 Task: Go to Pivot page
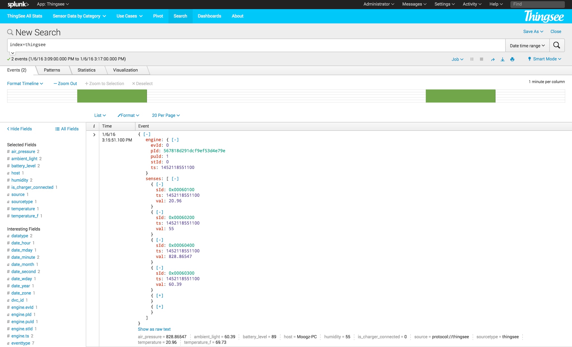158,16
